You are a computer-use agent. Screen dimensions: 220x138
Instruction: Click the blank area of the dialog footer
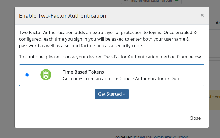[98, 118]
